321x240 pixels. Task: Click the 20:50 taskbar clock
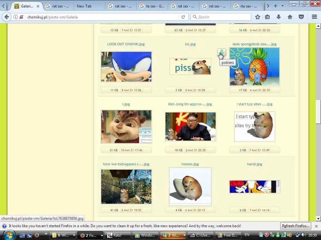pos(313,235)
